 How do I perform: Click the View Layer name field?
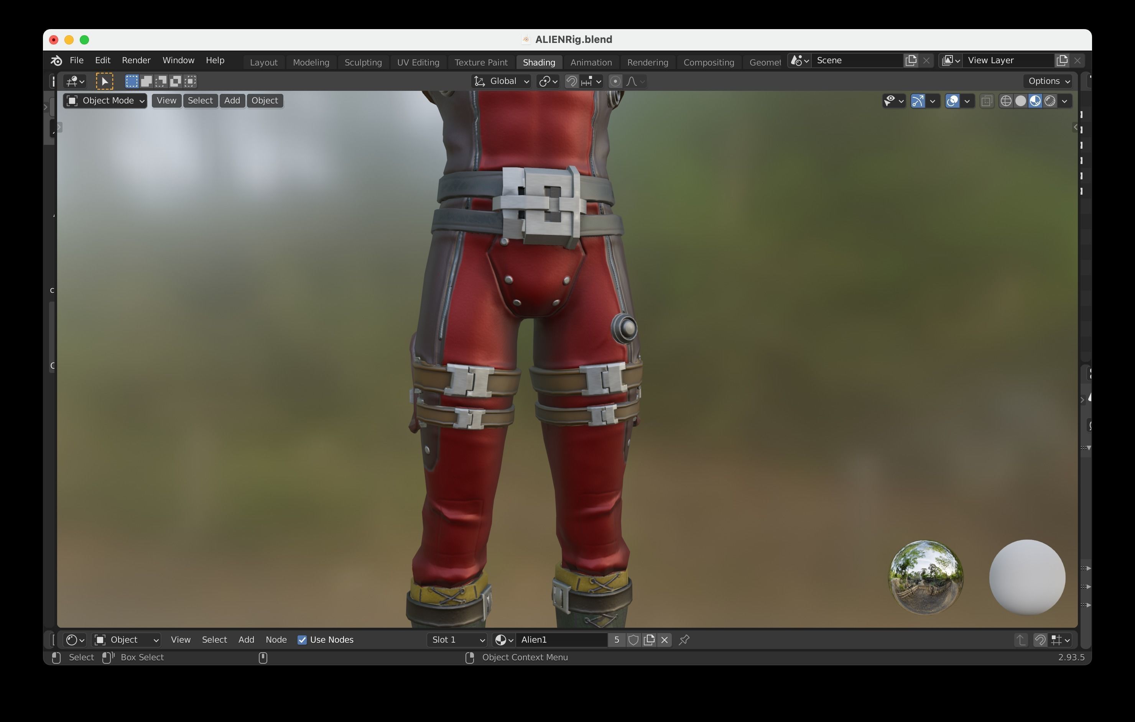coord(1008,60)
